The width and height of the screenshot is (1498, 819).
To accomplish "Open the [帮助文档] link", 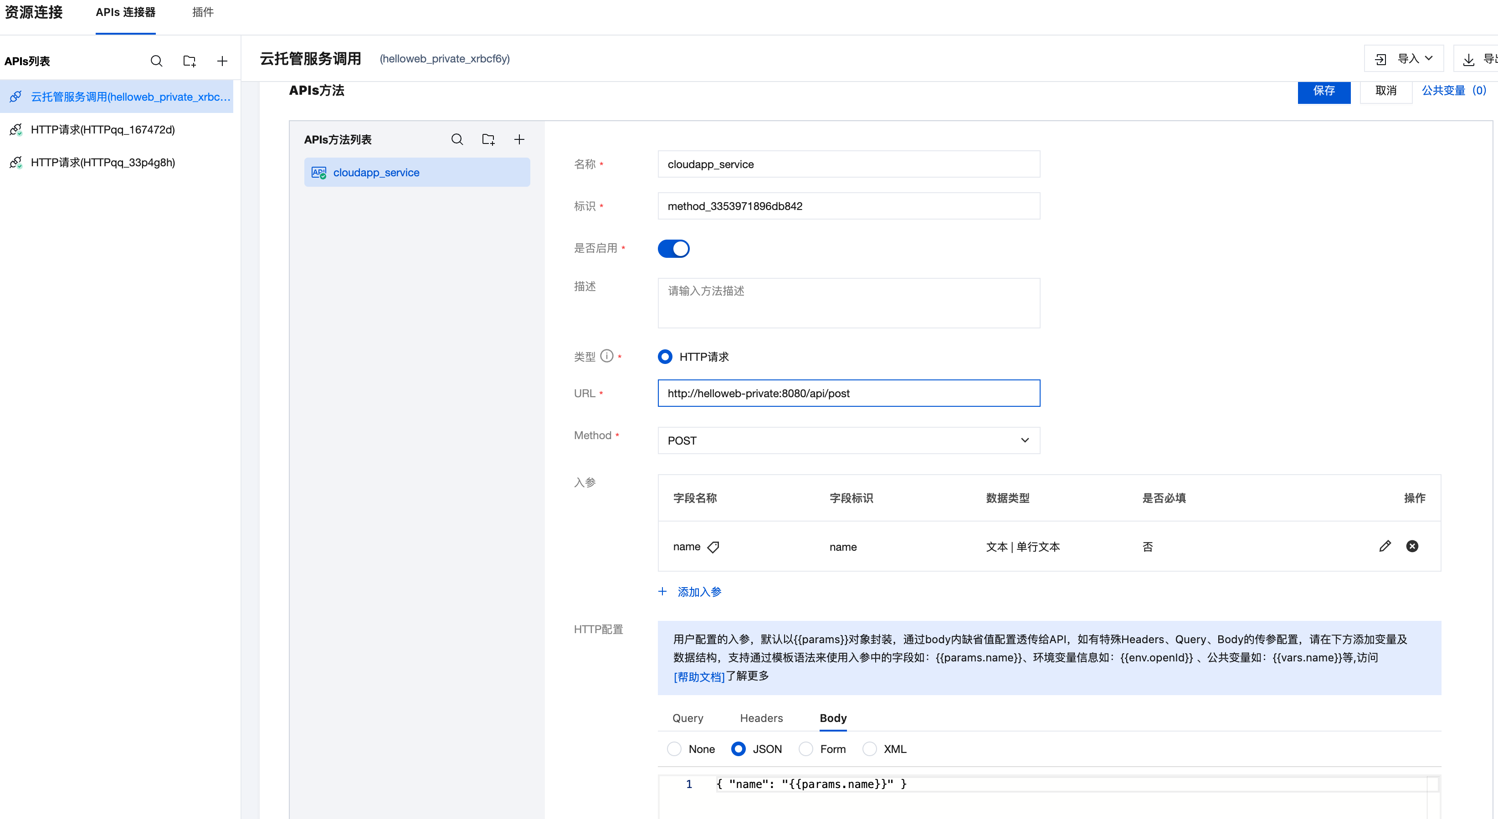I will (699, 676).
